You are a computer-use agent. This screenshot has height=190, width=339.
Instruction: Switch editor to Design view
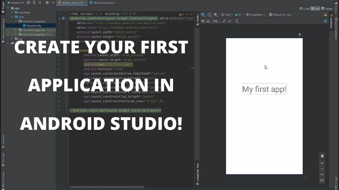pyautogui.click(x=327, y=8)
